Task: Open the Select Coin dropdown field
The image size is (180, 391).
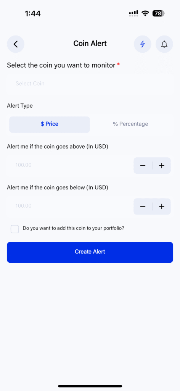Action: [90, 84]
